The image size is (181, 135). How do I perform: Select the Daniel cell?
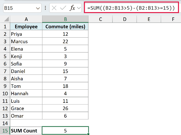26,71
